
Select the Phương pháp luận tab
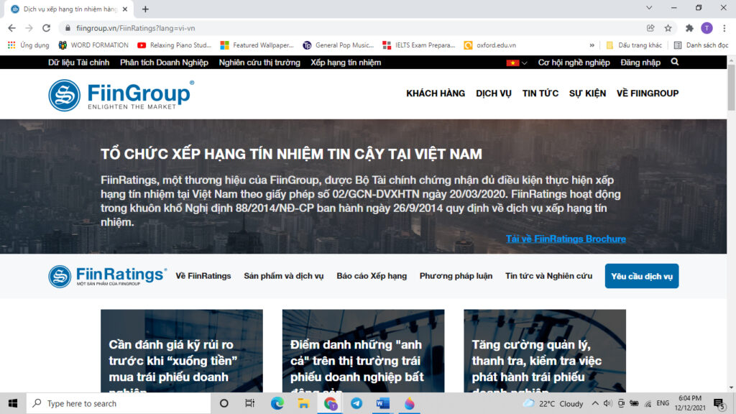(456, 276)
